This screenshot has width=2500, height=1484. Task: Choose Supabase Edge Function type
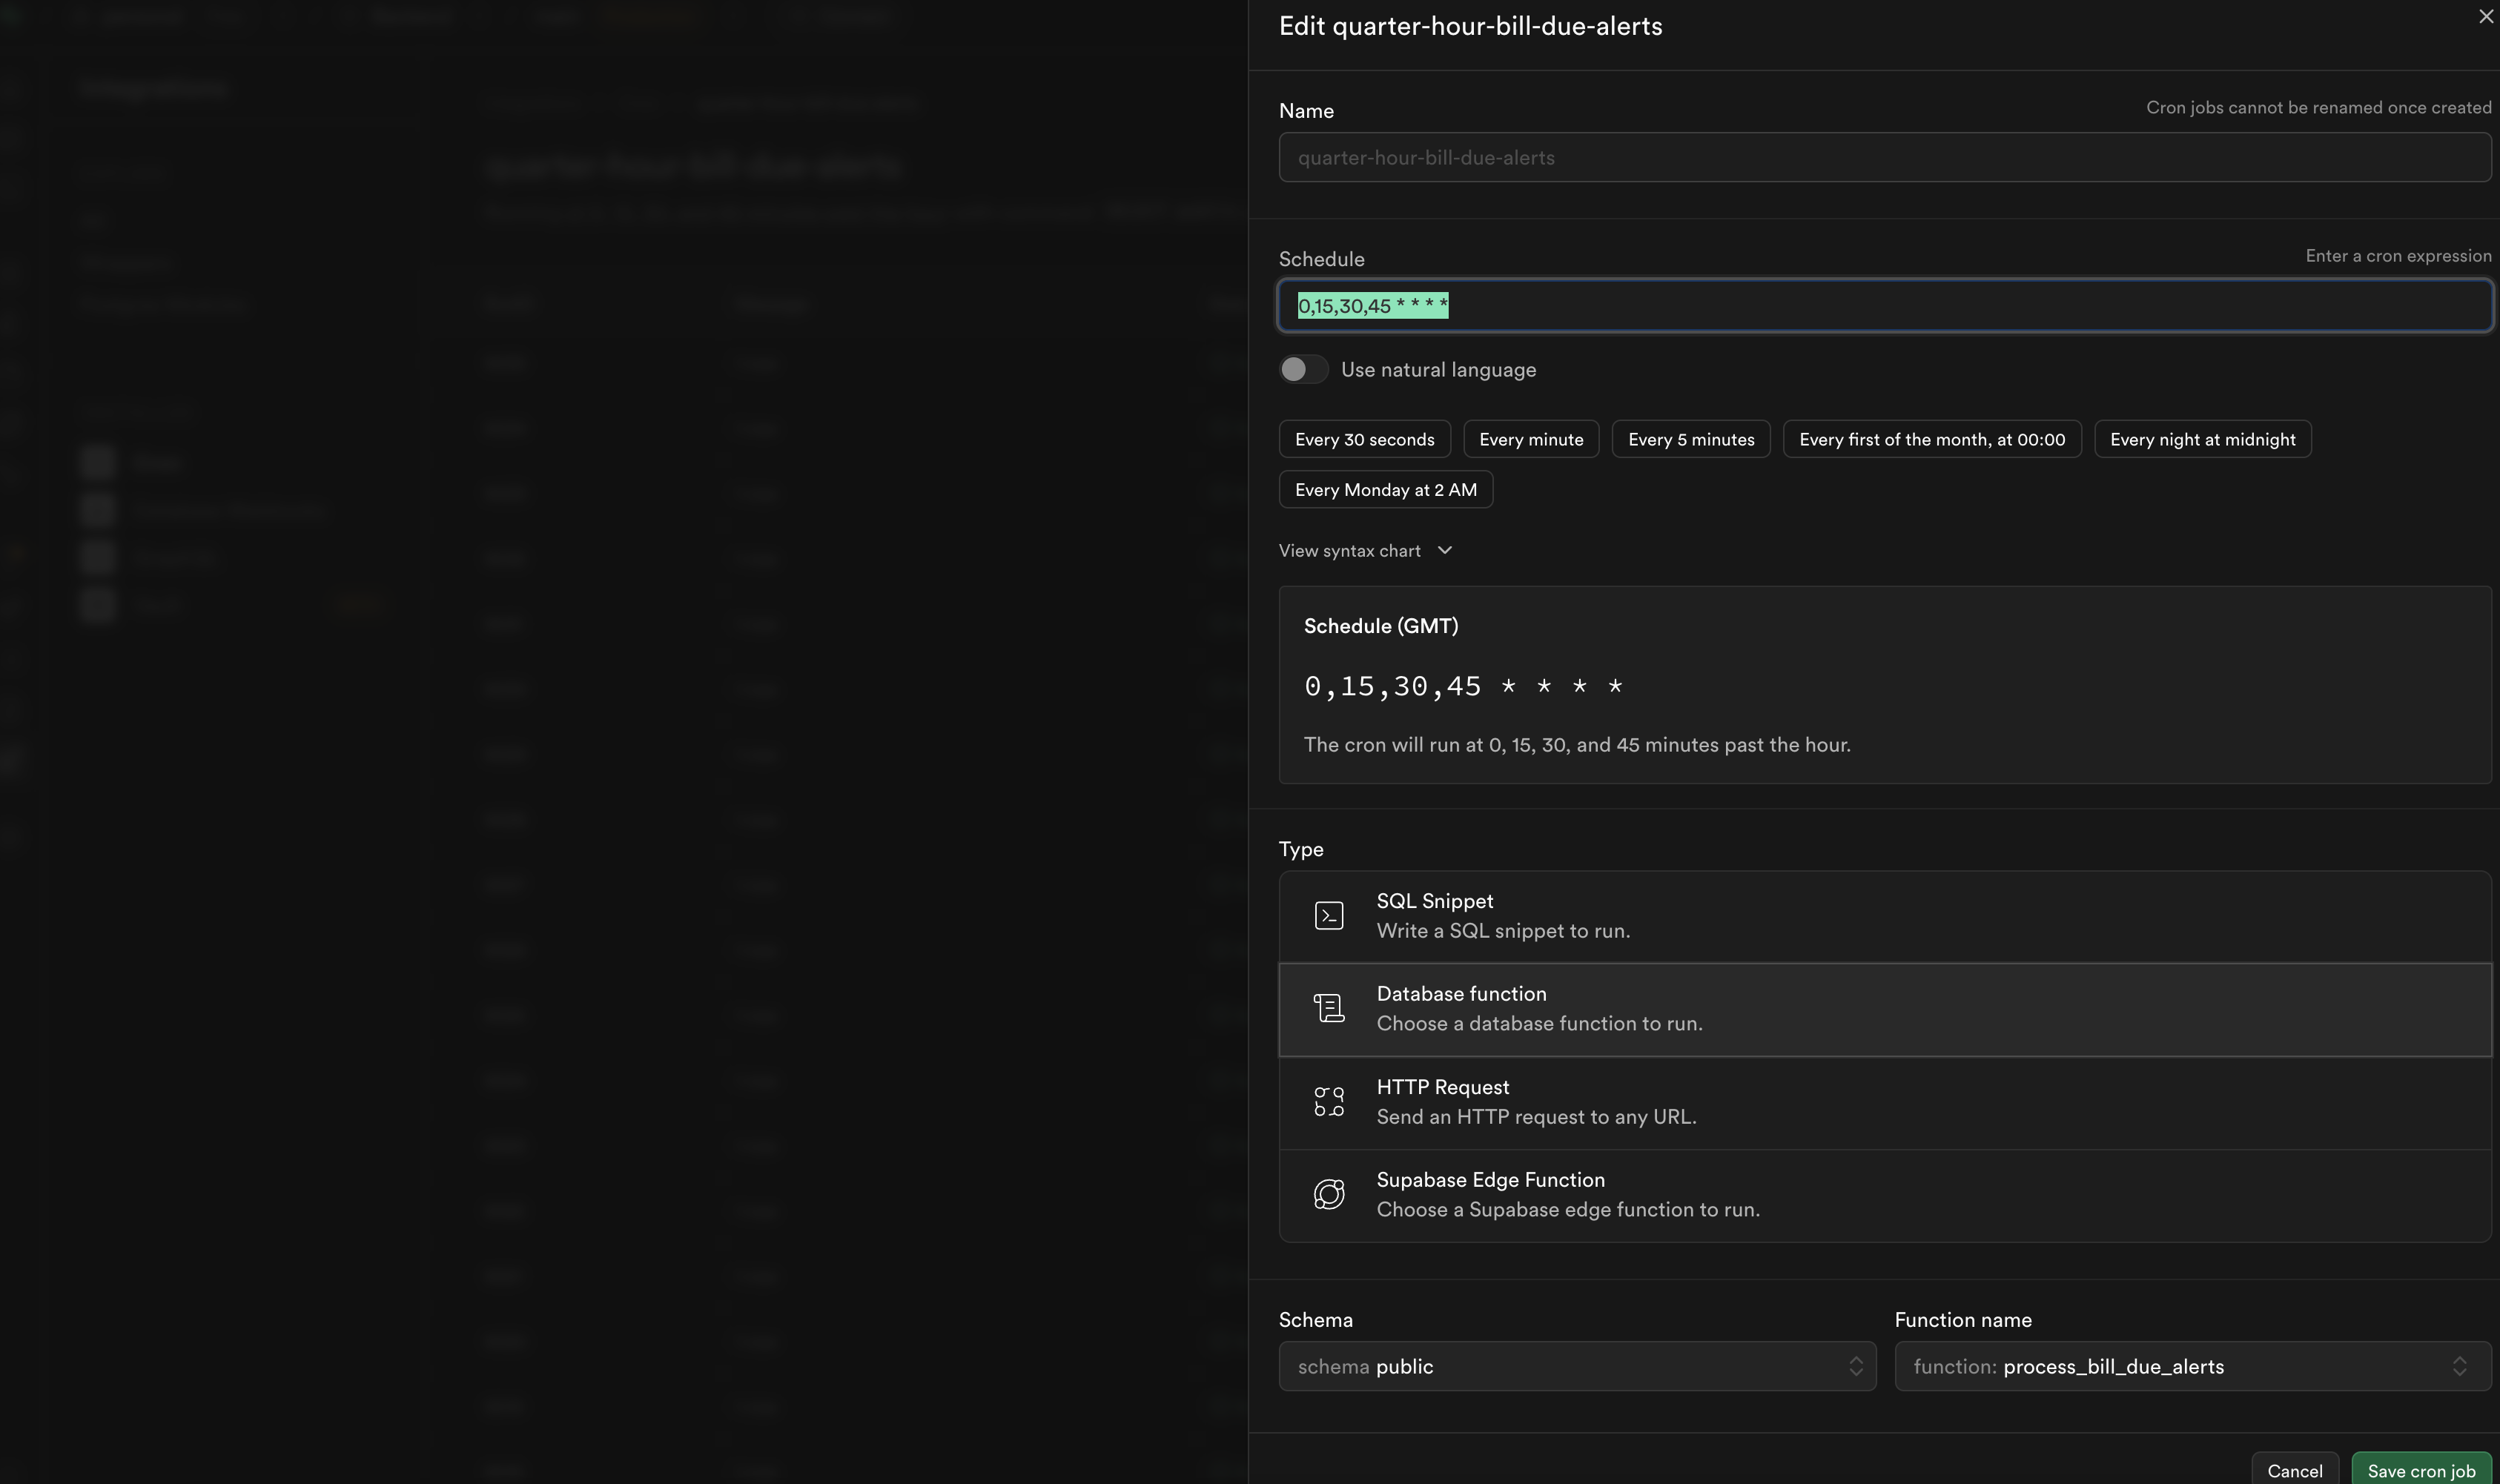pyautogui.click(x=1884, y=1195)
